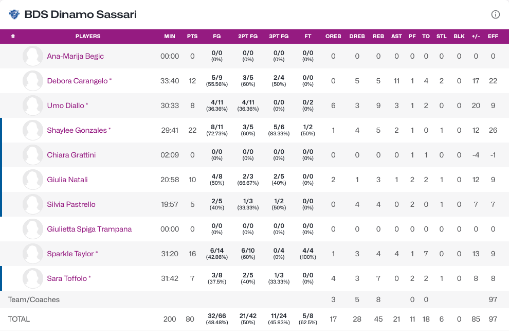Click the BDS Dinamo Sassari team logo

point(14,14)
